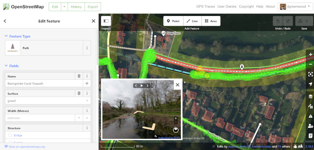Go to previous photo in sequence

[136, 86]
